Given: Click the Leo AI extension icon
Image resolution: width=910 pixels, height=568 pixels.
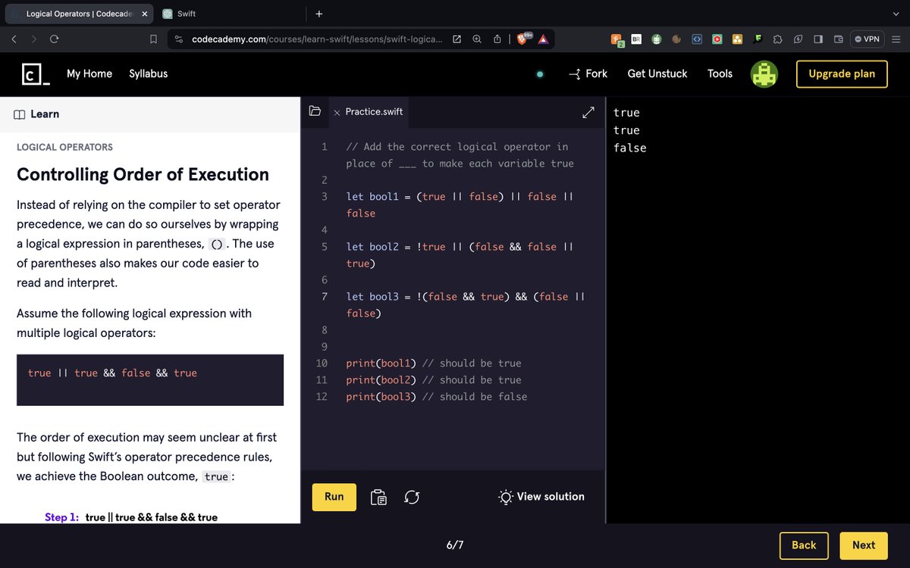Looking at the screenshot, I should (x=799, y=39).
